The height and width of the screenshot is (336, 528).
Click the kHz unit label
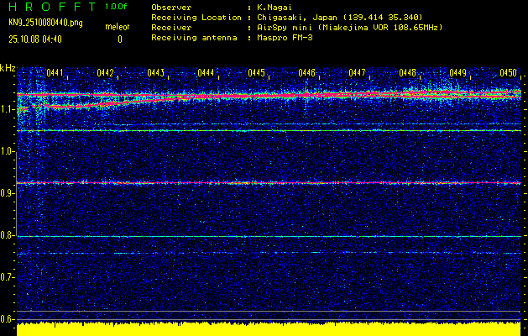pos(8,68)
